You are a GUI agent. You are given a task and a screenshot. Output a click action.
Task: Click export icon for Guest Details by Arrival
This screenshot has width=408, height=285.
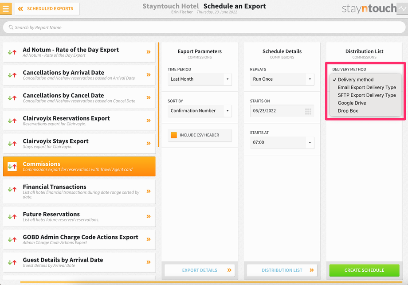(12, 262)
